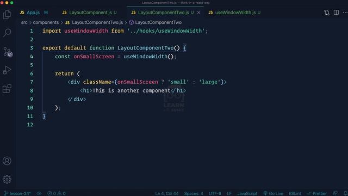Change language mode JavaScript
Image resolution: width=348 pixels, height=196 pixels.
tap(247, 193)
